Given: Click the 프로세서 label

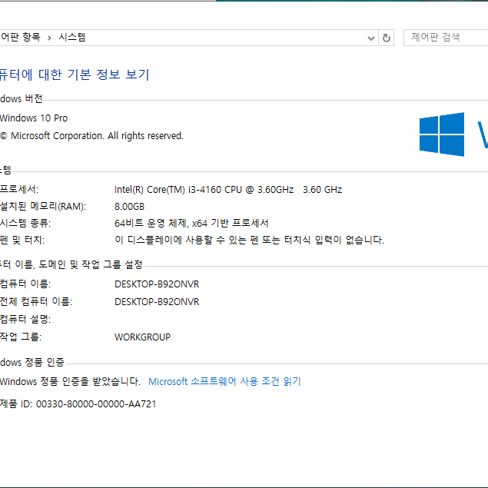Looking at the screenshot, I should click(19, 189).
